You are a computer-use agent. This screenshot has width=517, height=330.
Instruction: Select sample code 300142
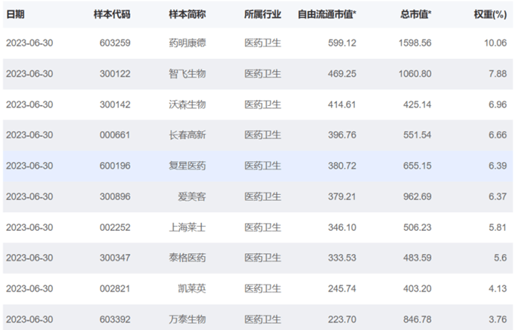[x=115, y=105]
